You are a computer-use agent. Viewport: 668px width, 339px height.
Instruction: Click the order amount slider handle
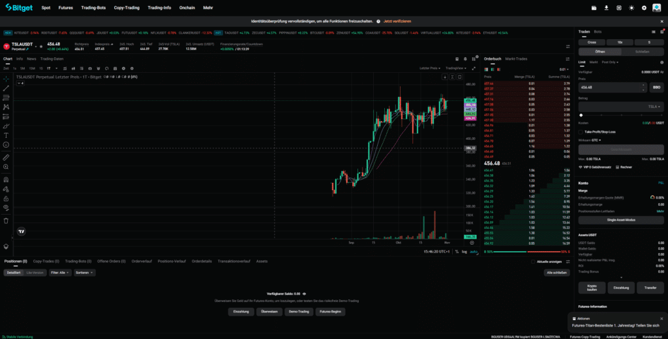(x=581, y=115)
